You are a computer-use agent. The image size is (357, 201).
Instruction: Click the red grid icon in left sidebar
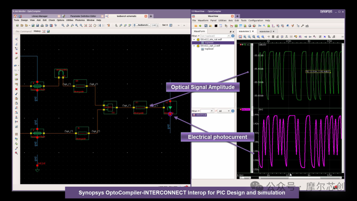pyautogui.click(x=17, y=134)
